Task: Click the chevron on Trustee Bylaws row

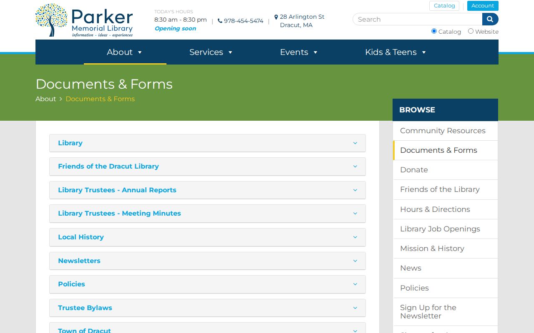Action: point(355,308)
